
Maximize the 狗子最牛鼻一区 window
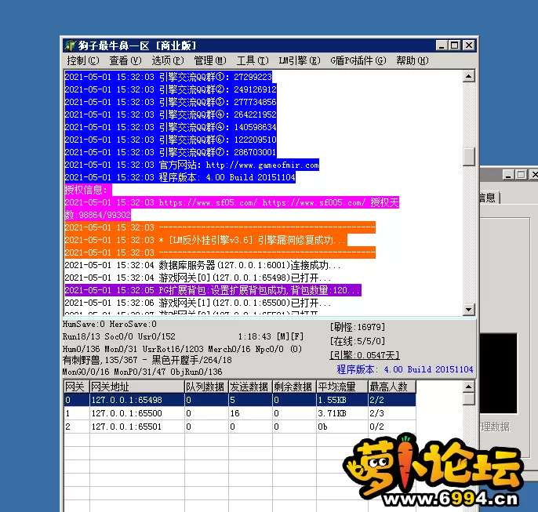(x=455, y=45)
